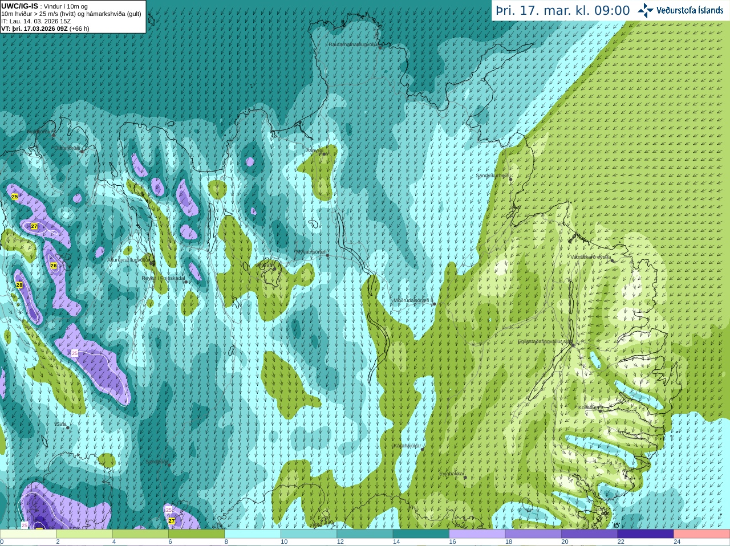Pick the 0–2 m/s palest legend swatch
This screenshot has width=730, height=546.
28,534
